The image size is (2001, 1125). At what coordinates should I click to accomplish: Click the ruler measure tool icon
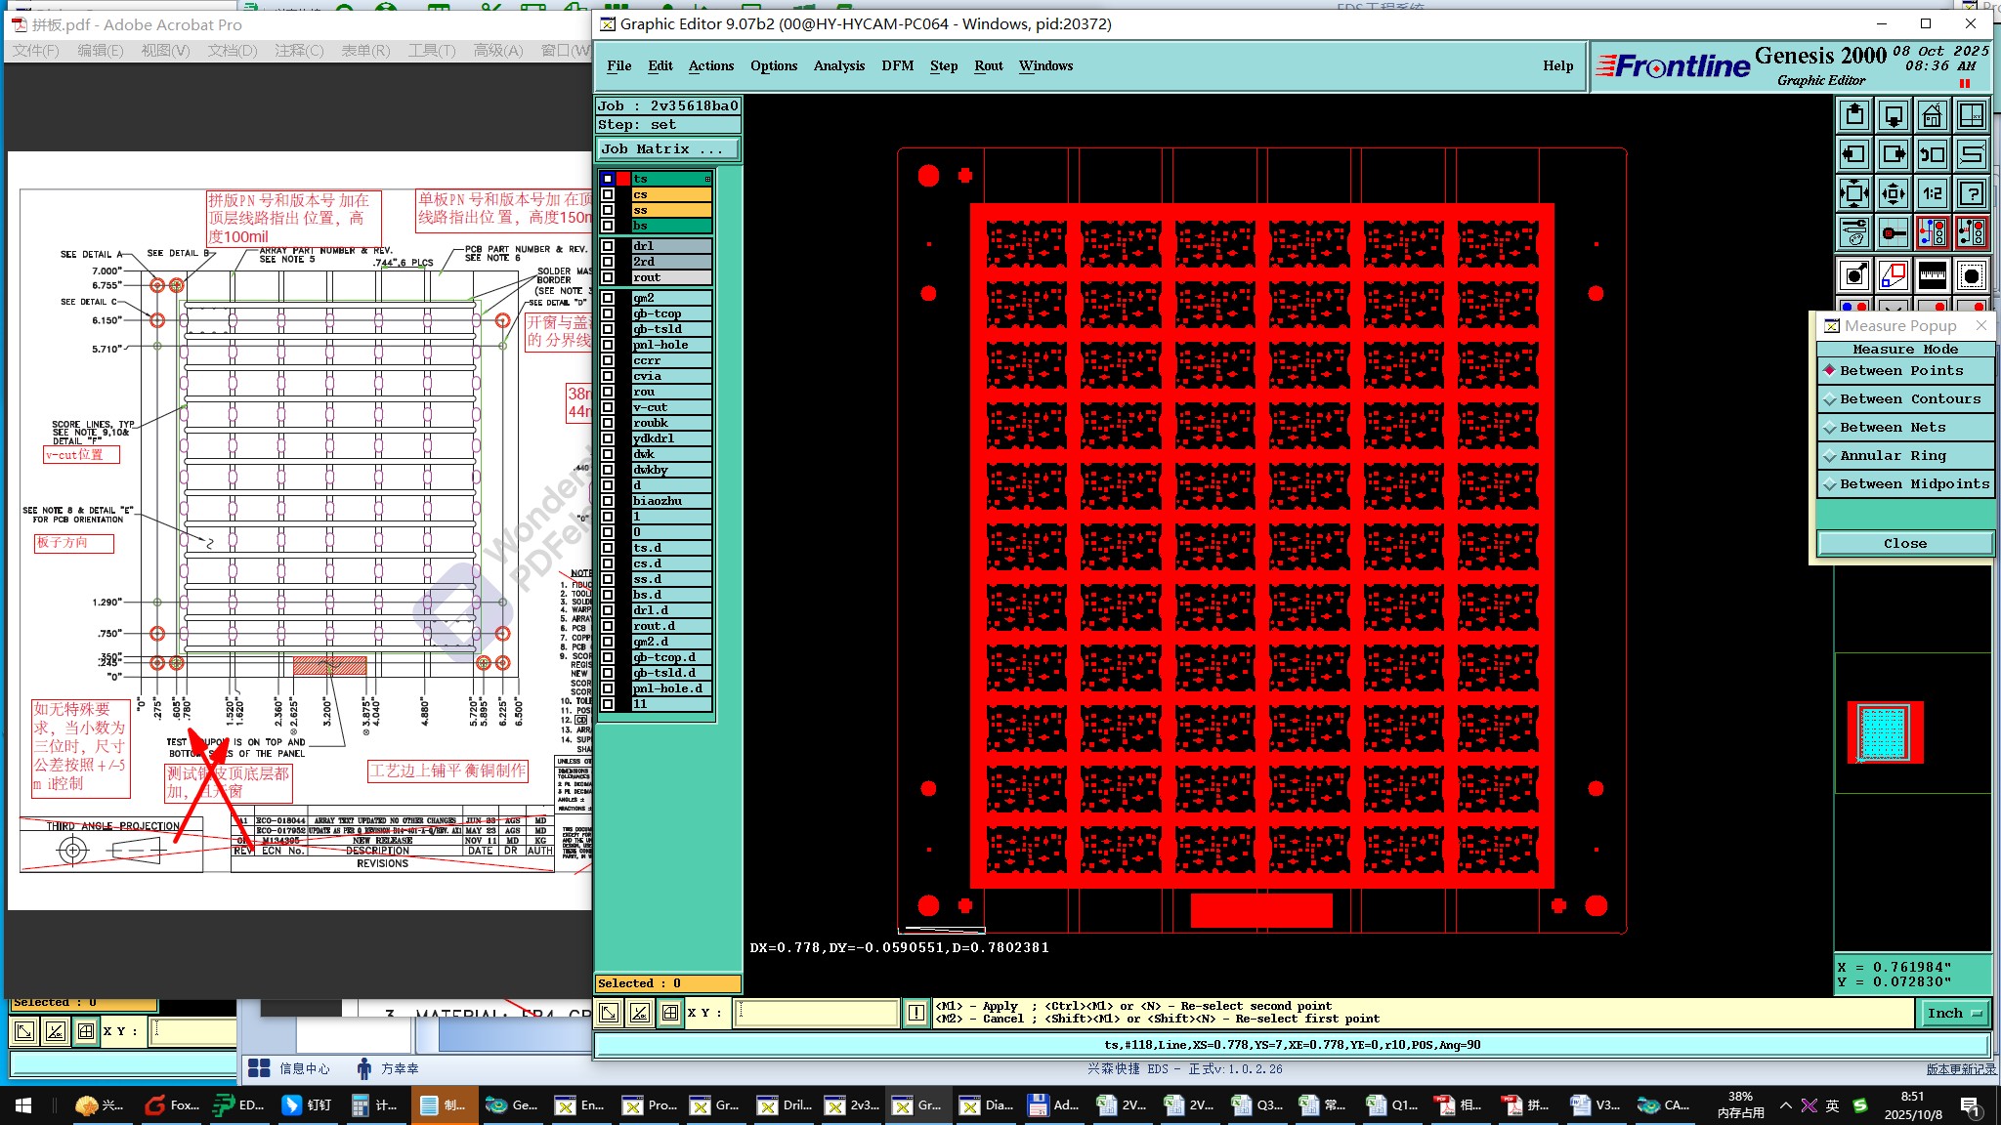1932,276
